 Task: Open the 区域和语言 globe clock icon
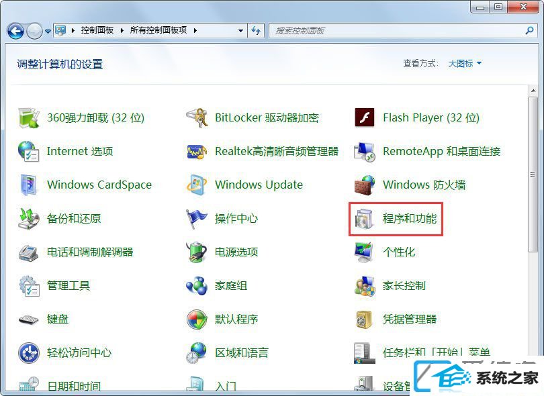[197, 353]
